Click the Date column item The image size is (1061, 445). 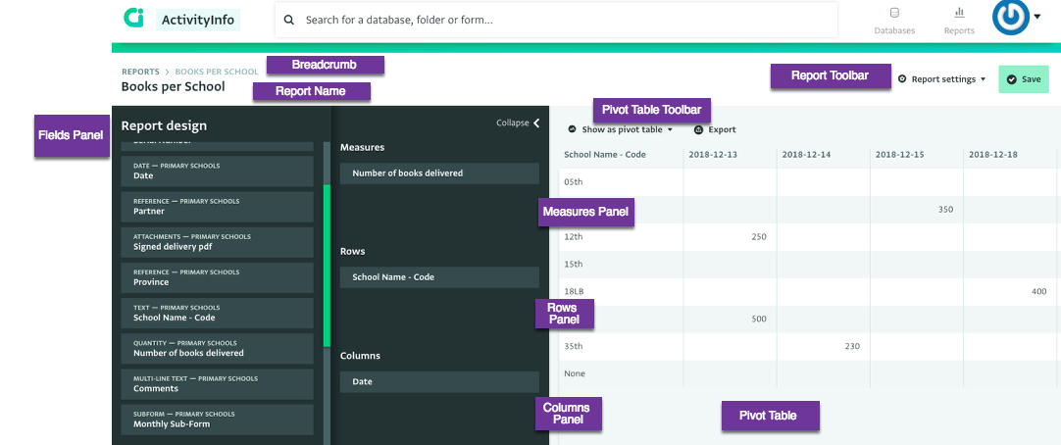tap(439, 381)
